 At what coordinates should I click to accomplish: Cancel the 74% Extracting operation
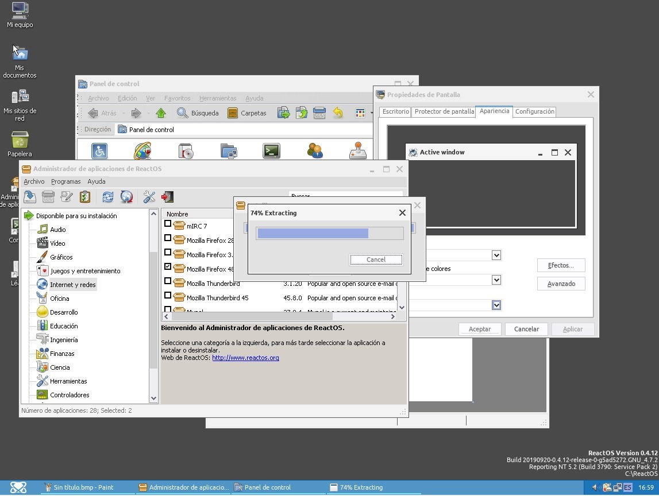click(376, 259)
